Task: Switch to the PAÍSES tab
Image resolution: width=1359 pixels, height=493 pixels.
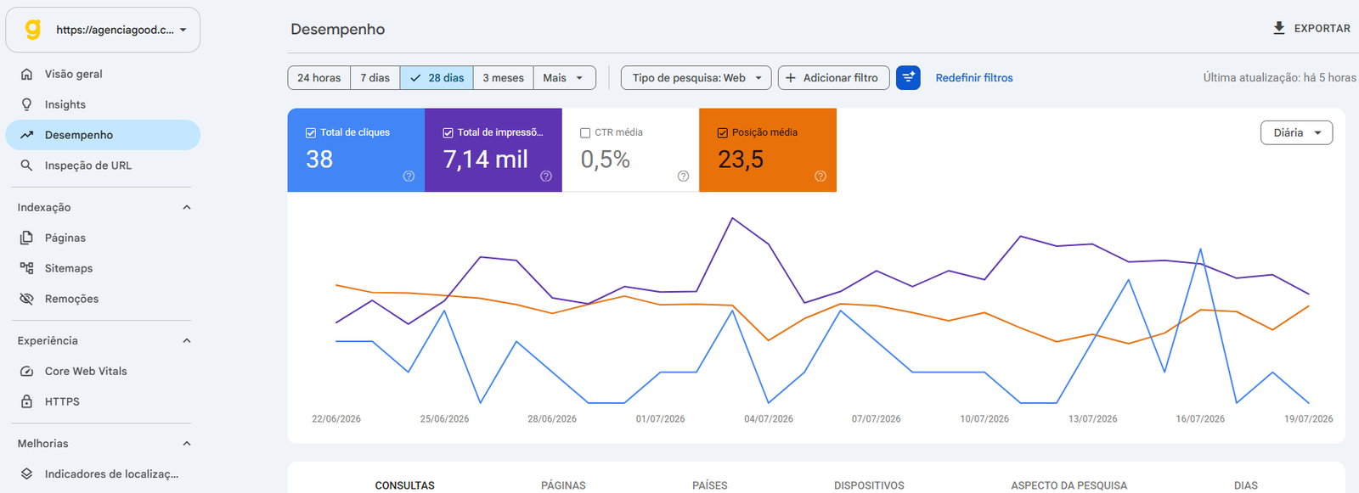Action: [x=710, y=485]
